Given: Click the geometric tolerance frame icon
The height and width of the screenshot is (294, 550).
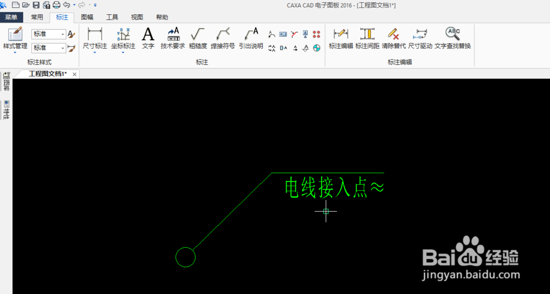Looking at the screenshot, I should 283,34.
